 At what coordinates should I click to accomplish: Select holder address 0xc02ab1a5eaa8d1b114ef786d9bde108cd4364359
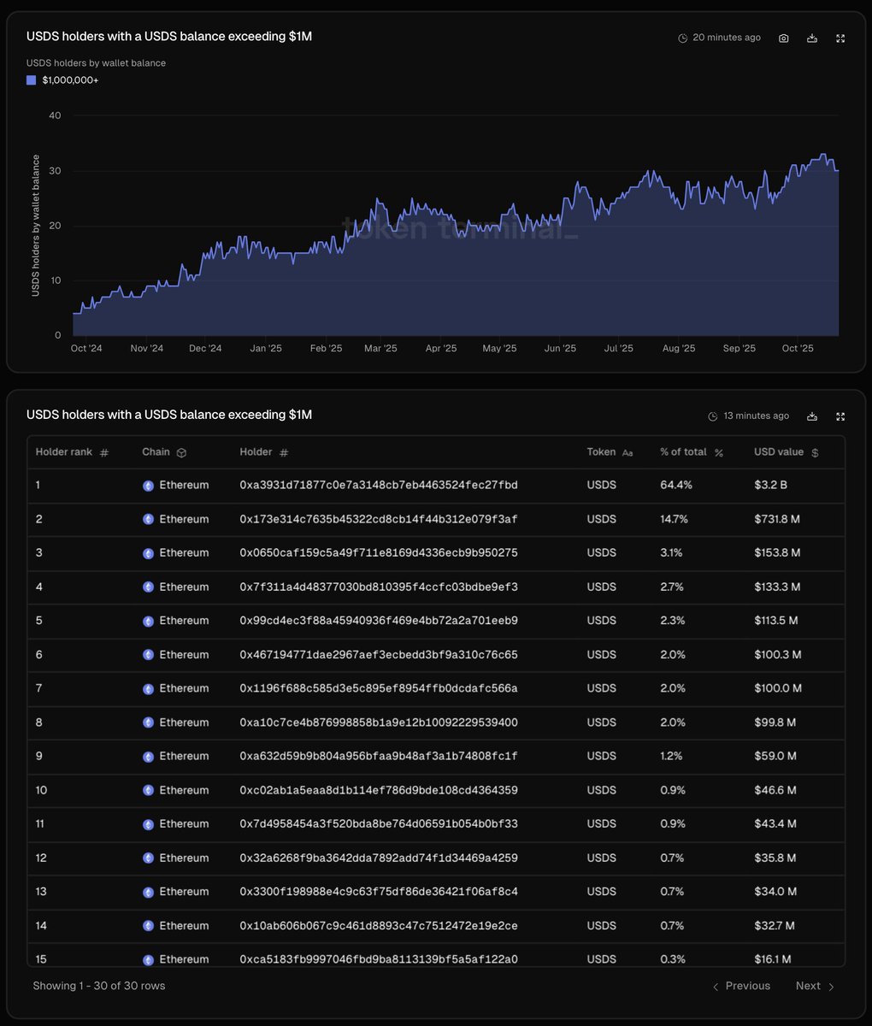[379, 790]
